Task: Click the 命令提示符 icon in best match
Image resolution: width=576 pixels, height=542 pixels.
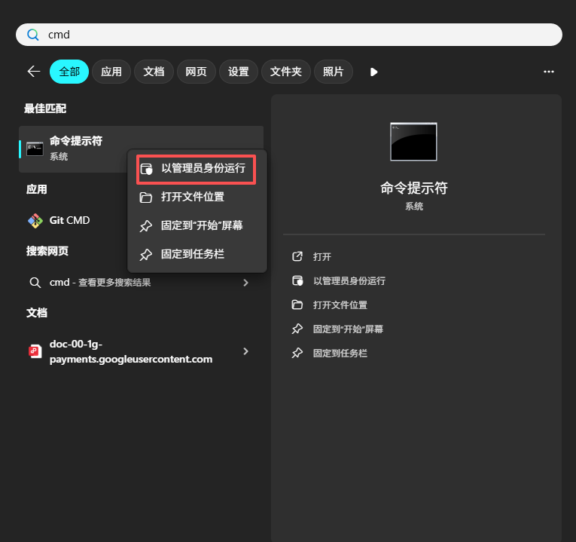Action: (35, 149)
